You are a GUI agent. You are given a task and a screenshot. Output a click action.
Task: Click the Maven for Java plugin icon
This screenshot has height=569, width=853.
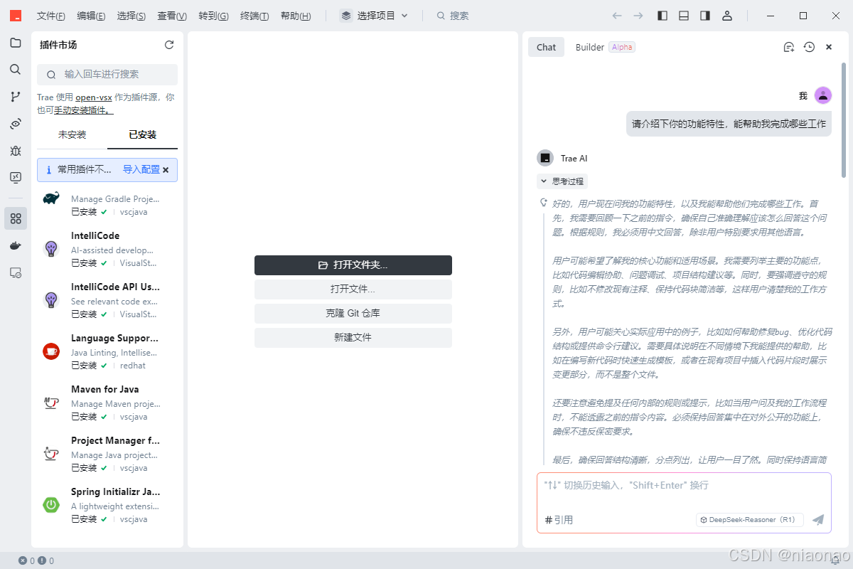click(x=51, y=403)
